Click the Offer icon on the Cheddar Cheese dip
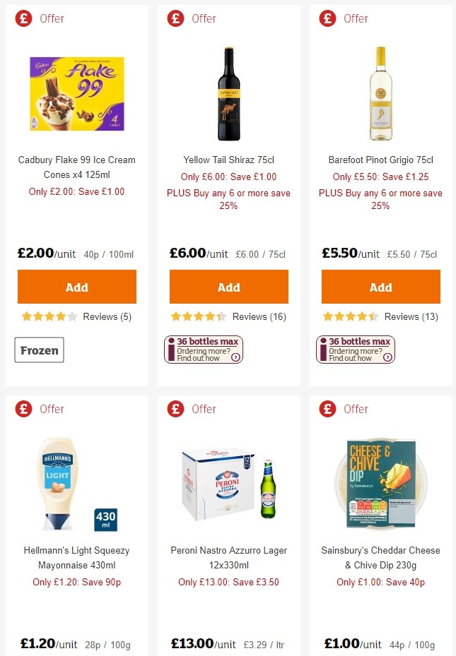 click(327, 408)
